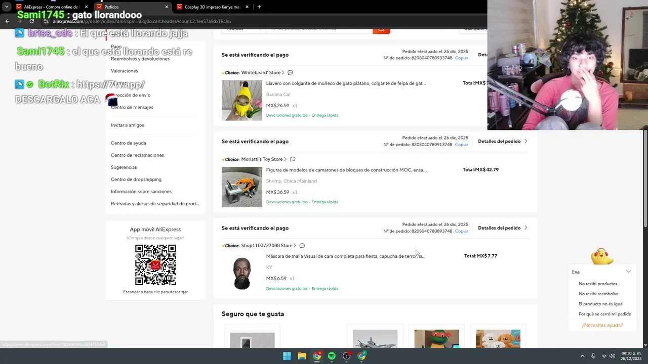This screenshot has width=648, height=364.
Task: Message Shop1103727088 Store via chat icon
Action: click(302, 246)
